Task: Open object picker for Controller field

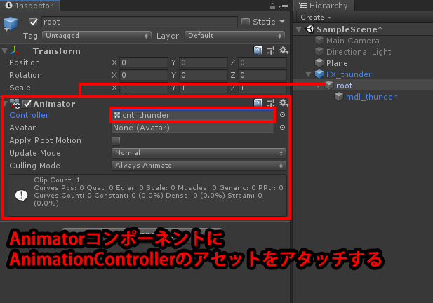Action: [282, 115]
